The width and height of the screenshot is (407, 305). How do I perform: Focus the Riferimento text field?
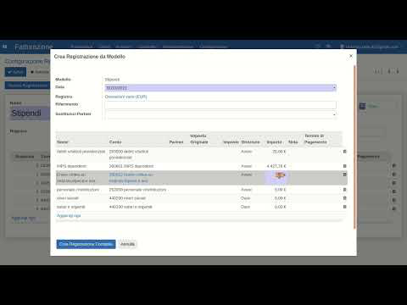pyautogui.click(x=220, y=105)
